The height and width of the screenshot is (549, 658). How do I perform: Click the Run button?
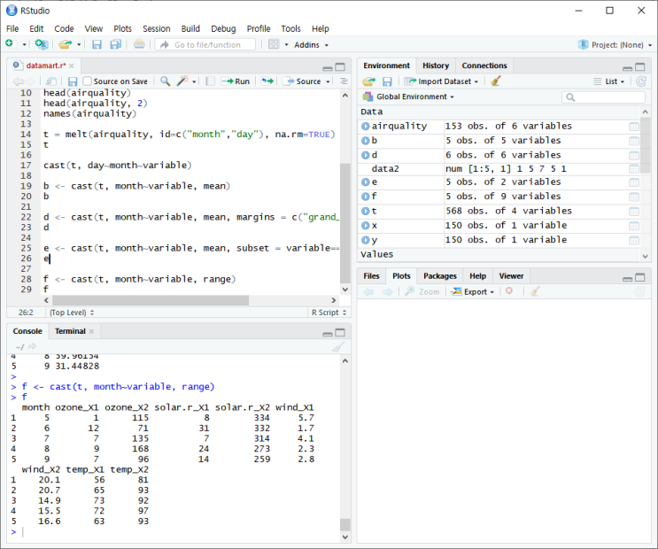(x=236, y=81)
